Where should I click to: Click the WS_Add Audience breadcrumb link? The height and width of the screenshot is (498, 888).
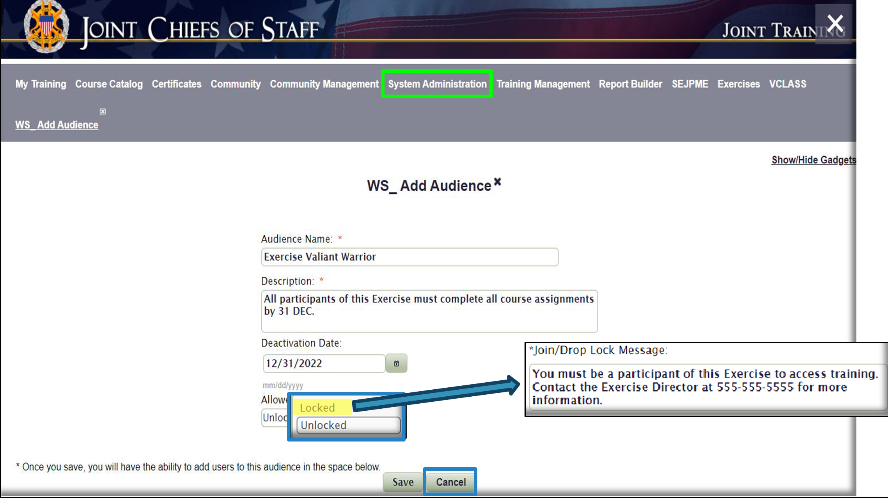coord(57,125)
